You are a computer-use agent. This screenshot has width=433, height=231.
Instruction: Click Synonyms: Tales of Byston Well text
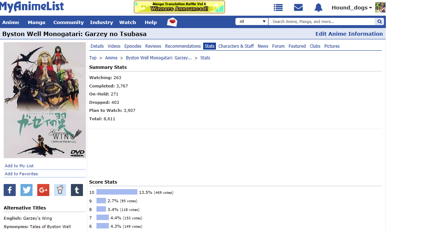click(37, 227)
